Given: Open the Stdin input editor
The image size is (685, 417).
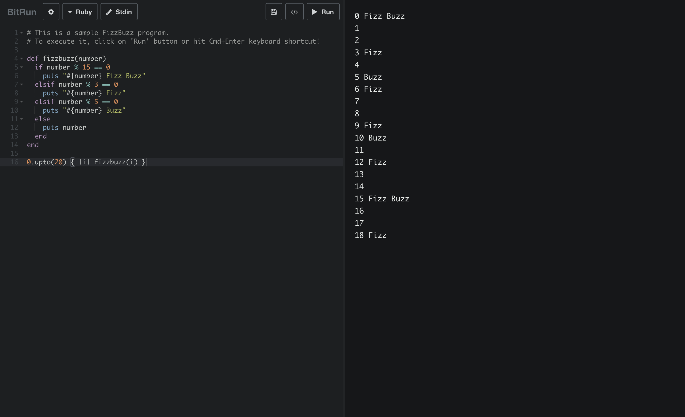Looking at the screenshot, I should (119, 12).
